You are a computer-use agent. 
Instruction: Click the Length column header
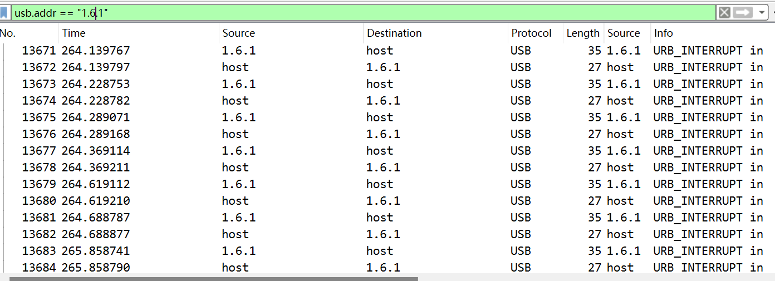[x=582, y=33]
